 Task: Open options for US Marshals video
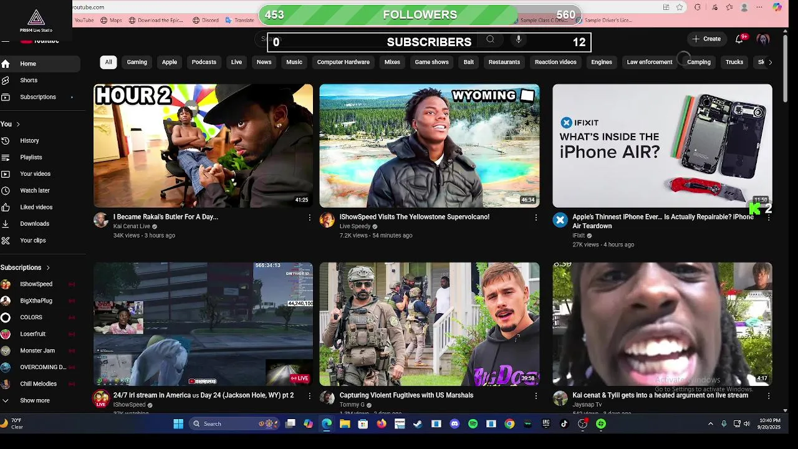(x=536, y=395)
